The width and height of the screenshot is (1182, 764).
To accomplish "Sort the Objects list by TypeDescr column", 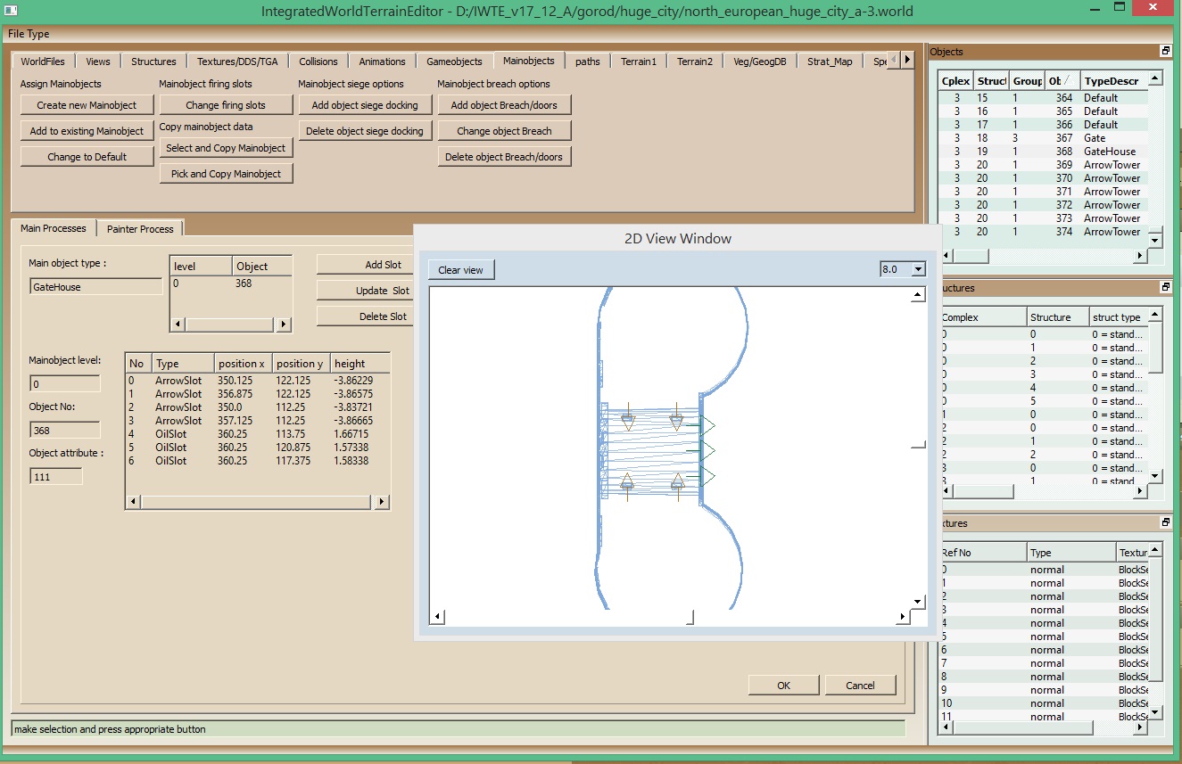I will coord(1112,81).
